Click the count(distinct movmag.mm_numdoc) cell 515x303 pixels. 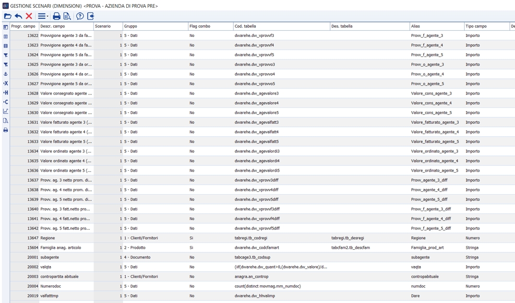coord(281,286)
